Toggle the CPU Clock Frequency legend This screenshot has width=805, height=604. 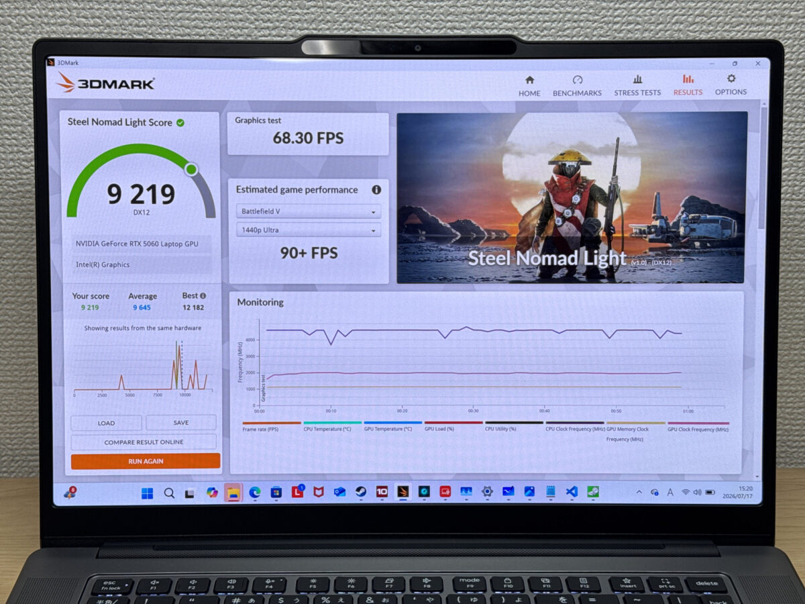click(x=575, y=426)
